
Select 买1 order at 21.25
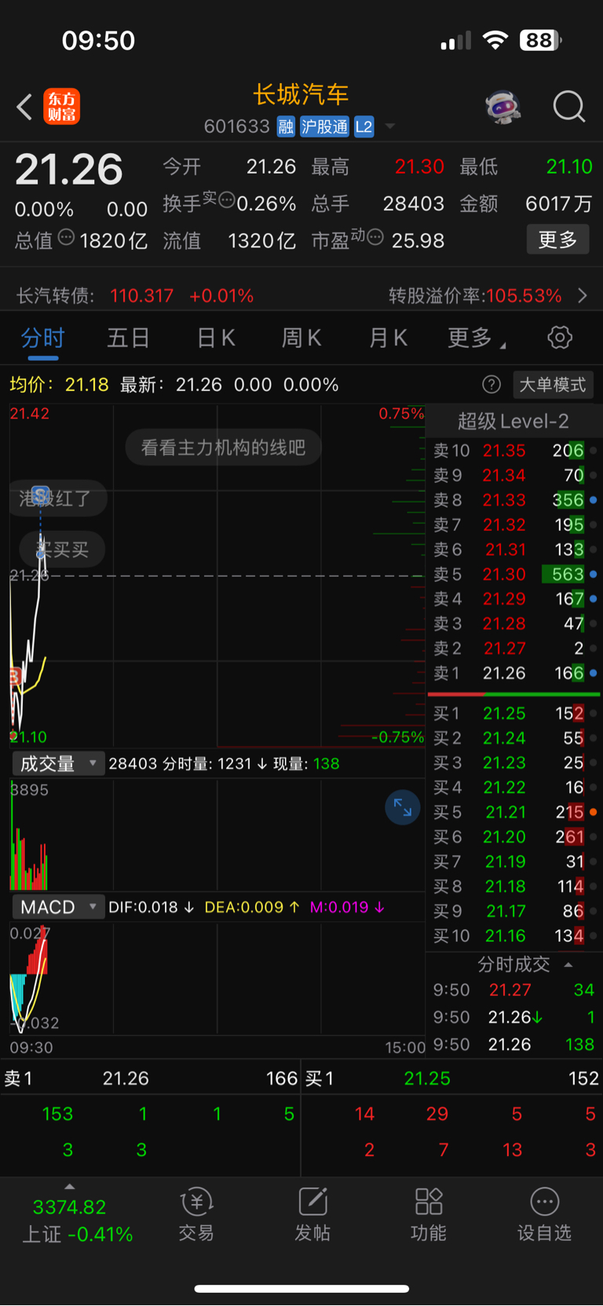point(514,713)
